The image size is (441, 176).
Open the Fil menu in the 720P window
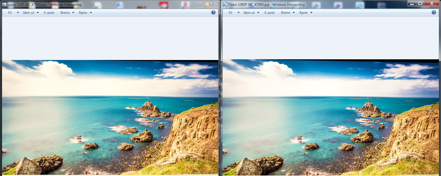point(13,12)
